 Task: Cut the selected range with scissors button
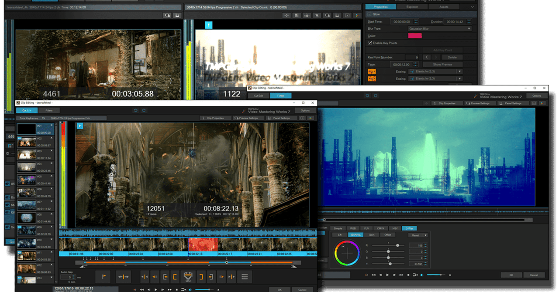[188, 276]
